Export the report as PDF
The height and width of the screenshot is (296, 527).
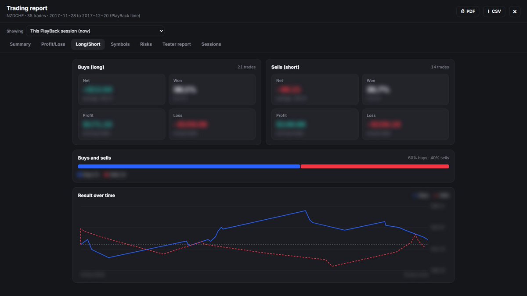[468, 11]
